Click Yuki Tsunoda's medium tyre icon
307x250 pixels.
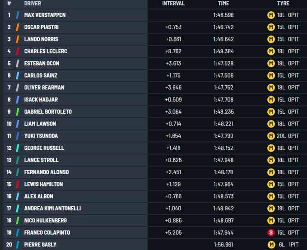point(271,136)
